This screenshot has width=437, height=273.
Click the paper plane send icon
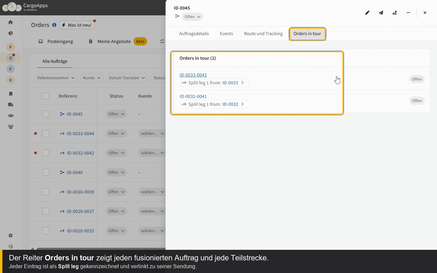click(381, 13)
